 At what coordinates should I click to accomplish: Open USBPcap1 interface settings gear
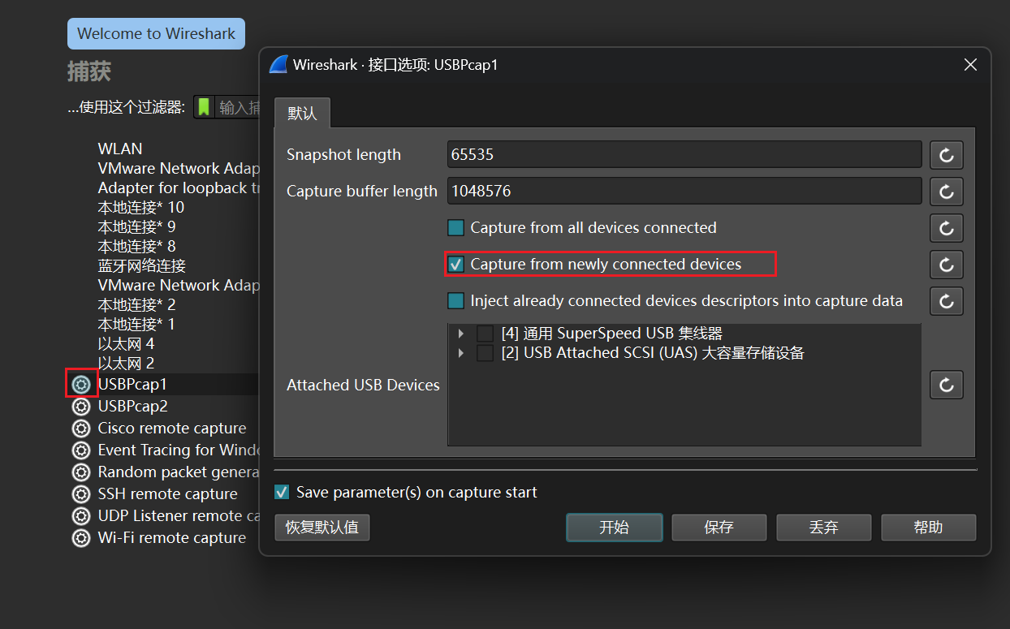click(x=81, y=384)
